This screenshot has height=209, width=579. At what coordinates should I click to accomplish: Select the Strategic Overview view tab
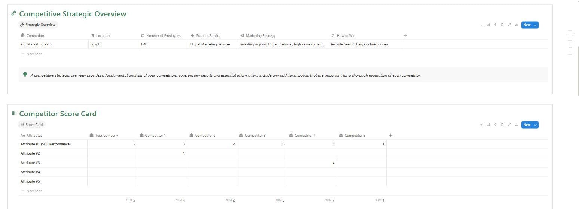[x=38, y=25]
